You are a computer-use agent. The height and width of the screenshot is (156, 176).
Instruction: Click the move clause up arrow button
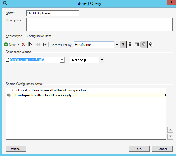coord(170,130)
